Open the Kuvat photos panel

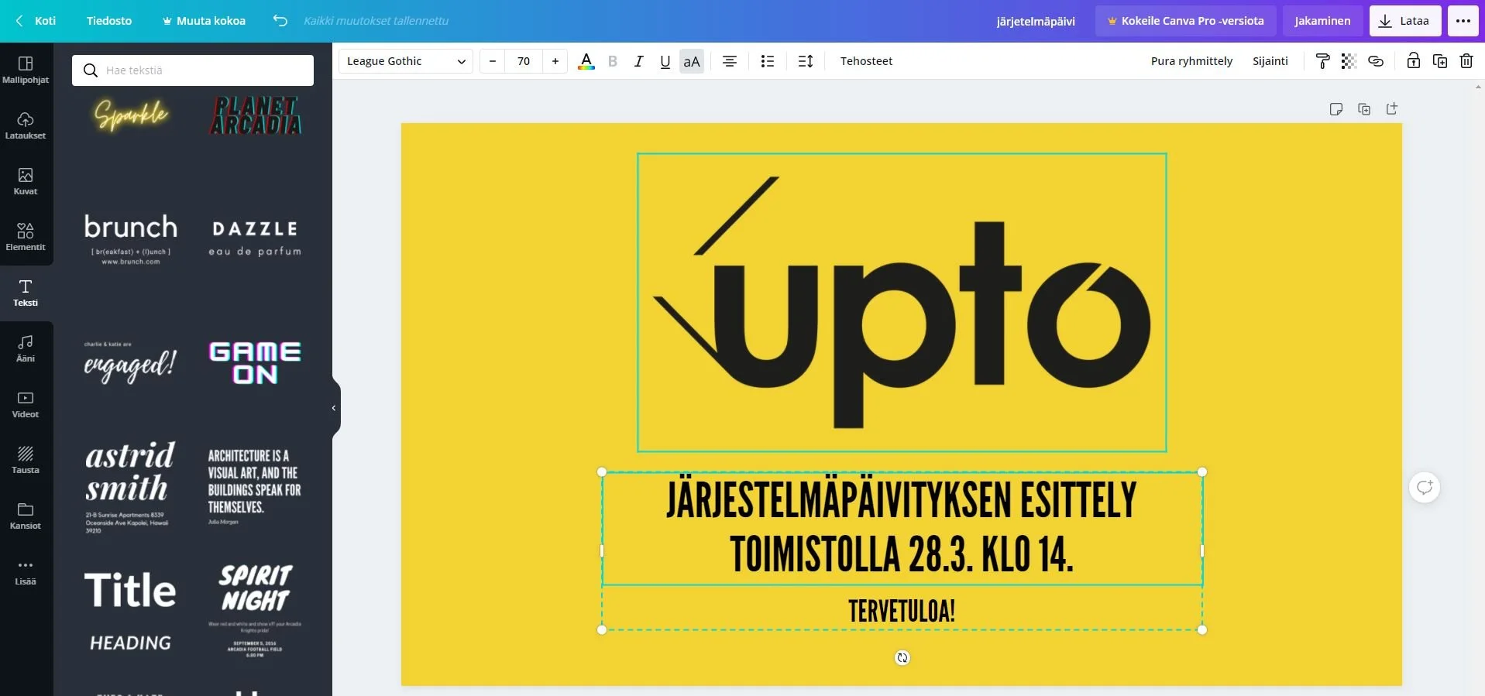point(26,181)
